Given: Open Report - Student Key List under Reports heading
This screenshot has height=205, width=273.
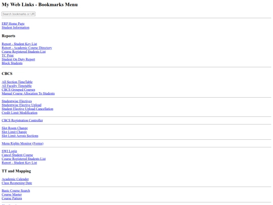Looking at the screenshot, I should tap(19, 44).
